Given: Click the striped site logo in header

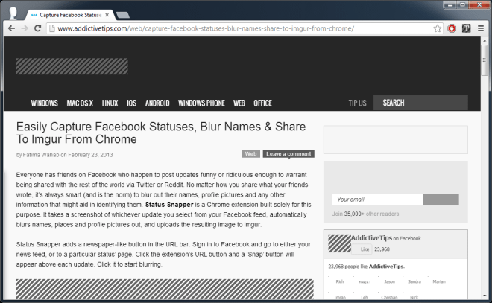Looking at the screenshot, I should (x=72, y=66).
